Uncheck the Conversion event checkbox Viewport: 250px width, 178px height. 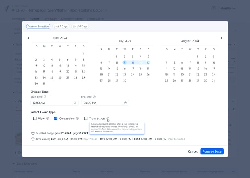56,119
